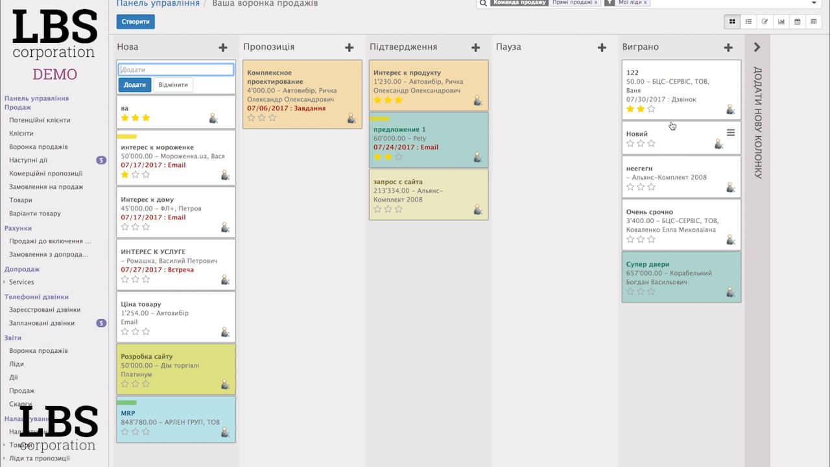Viewport: 830px width, 467px height.
Task: Open Заплановані дзвінки menu item
Action: tap(41, 323)
